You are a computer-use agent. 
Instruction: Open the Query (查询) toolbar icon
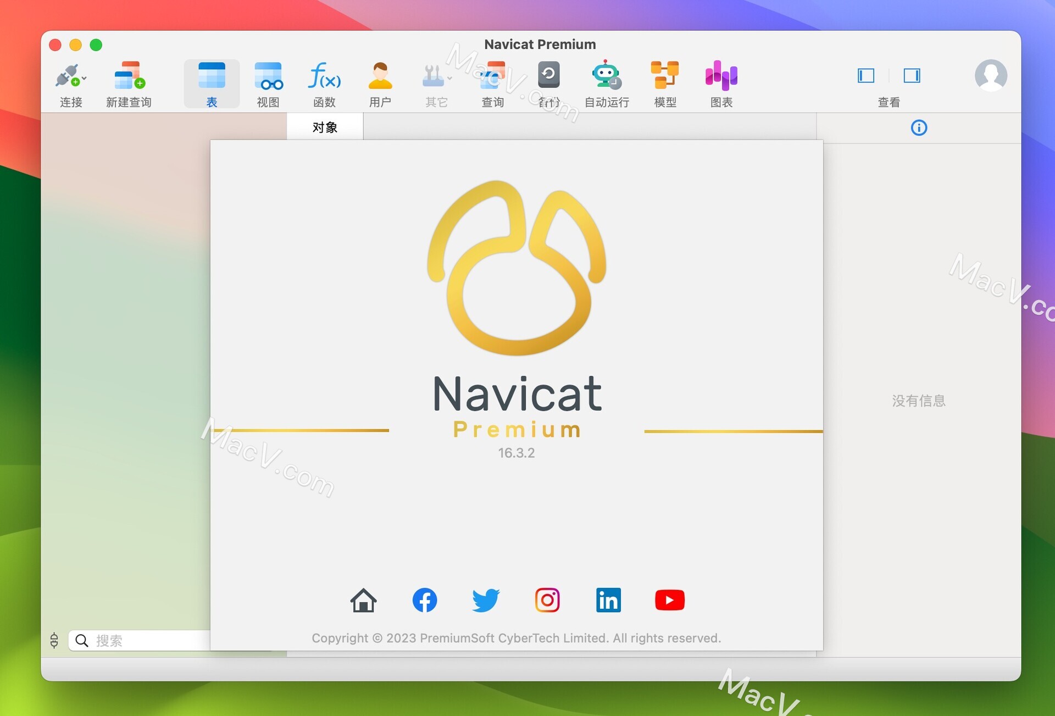pyautogui.click(x=492, y=75)
